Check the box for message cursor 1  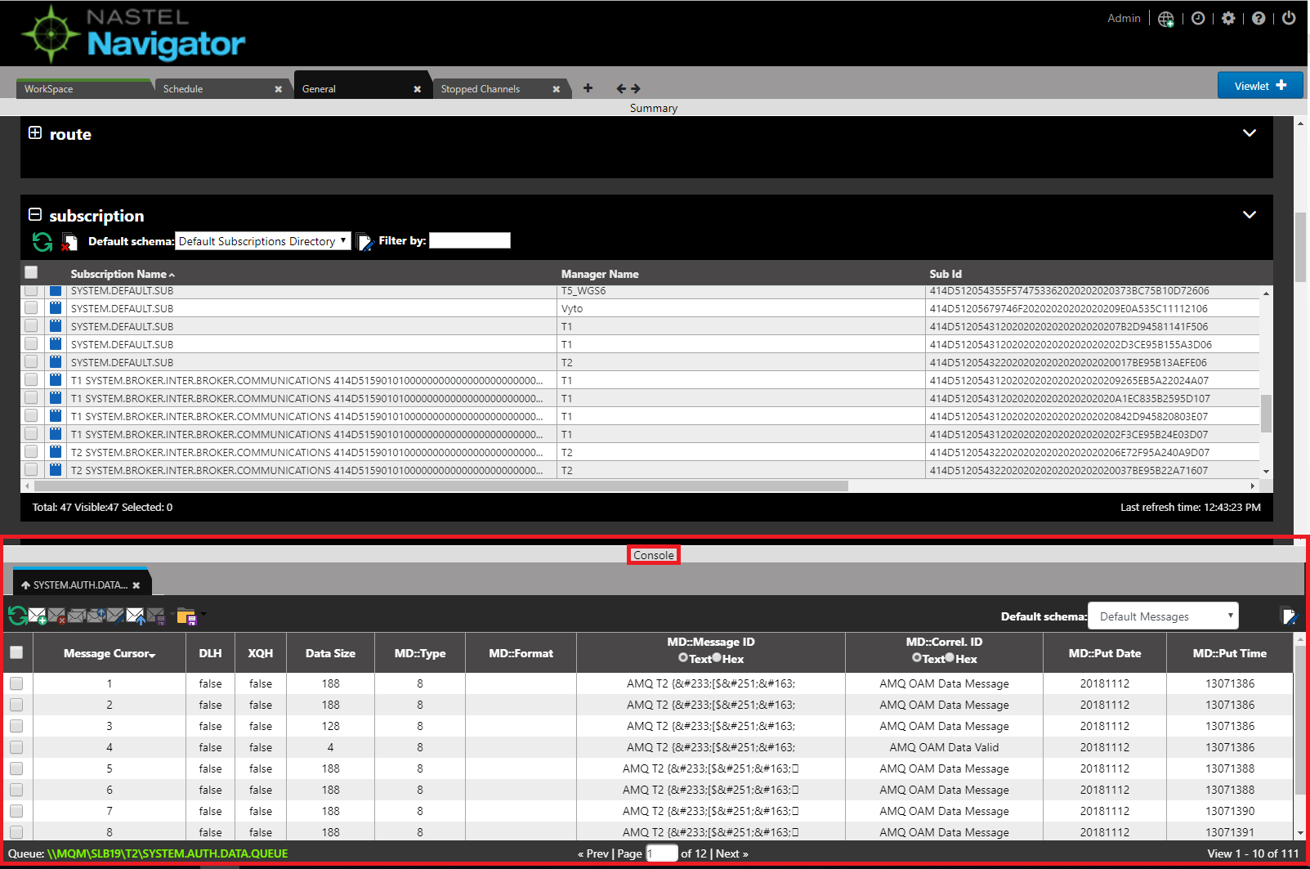click(x=16, y=683)
